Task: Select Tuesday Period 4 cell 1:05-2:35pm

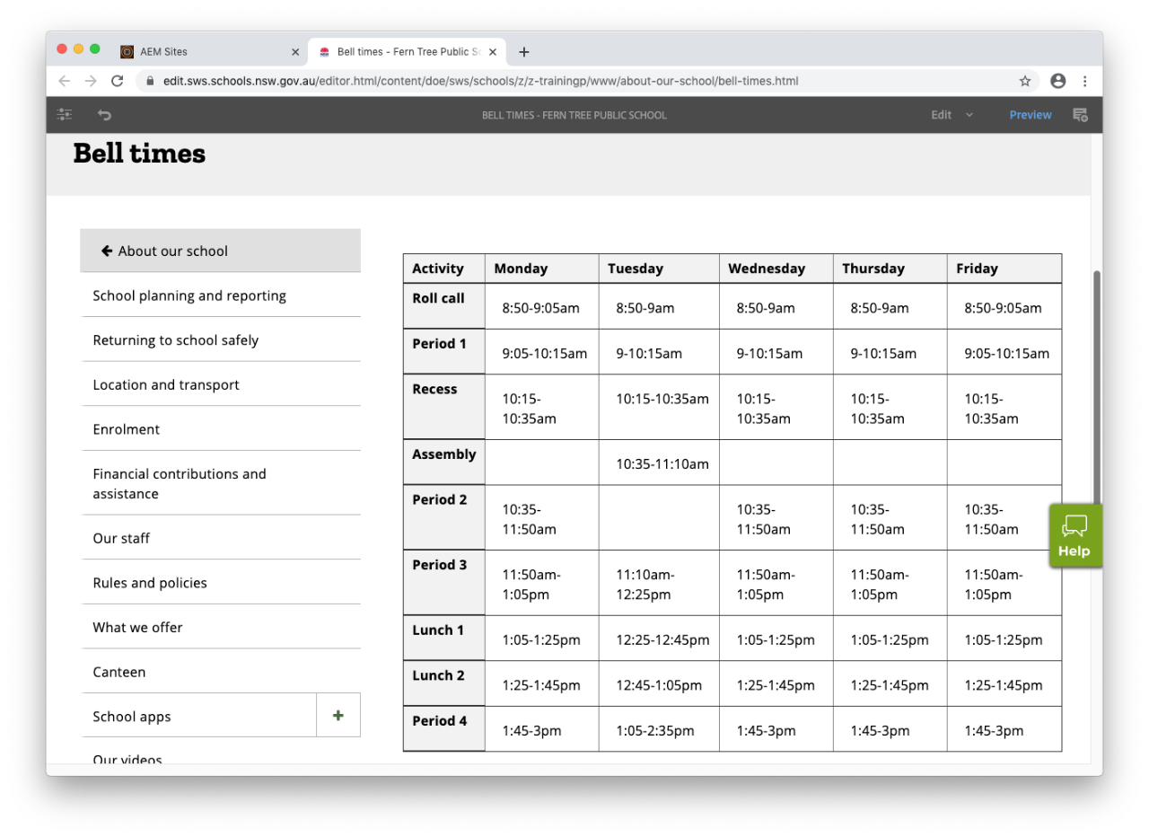Action: pyautogui.click(x=659, y=730)
